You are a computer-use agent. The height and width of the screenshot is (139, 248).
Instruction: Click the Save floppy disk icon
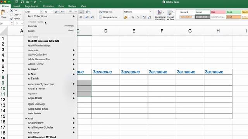coord(22,2)
